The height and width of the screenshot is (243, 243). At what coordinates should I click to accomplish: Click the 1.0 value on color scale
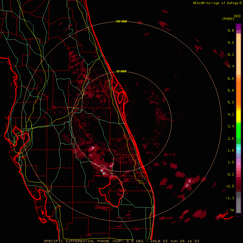pyautogui.click(x=231, y=162)
